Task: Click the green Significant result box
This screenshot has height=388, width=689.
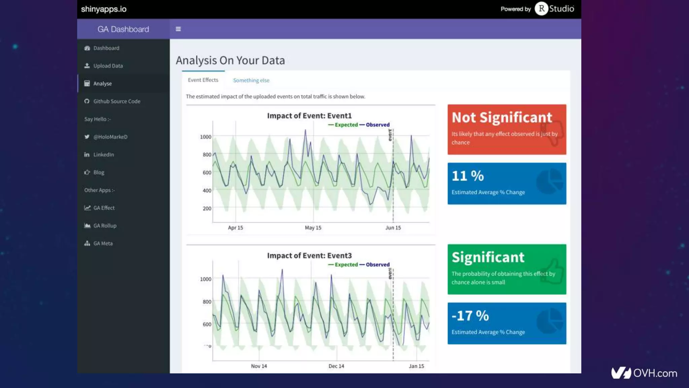Action: 506,269
